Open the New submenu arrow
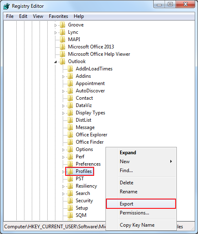Image resolution: width=198 pixels, height=234 pixels. coord(171,161)
